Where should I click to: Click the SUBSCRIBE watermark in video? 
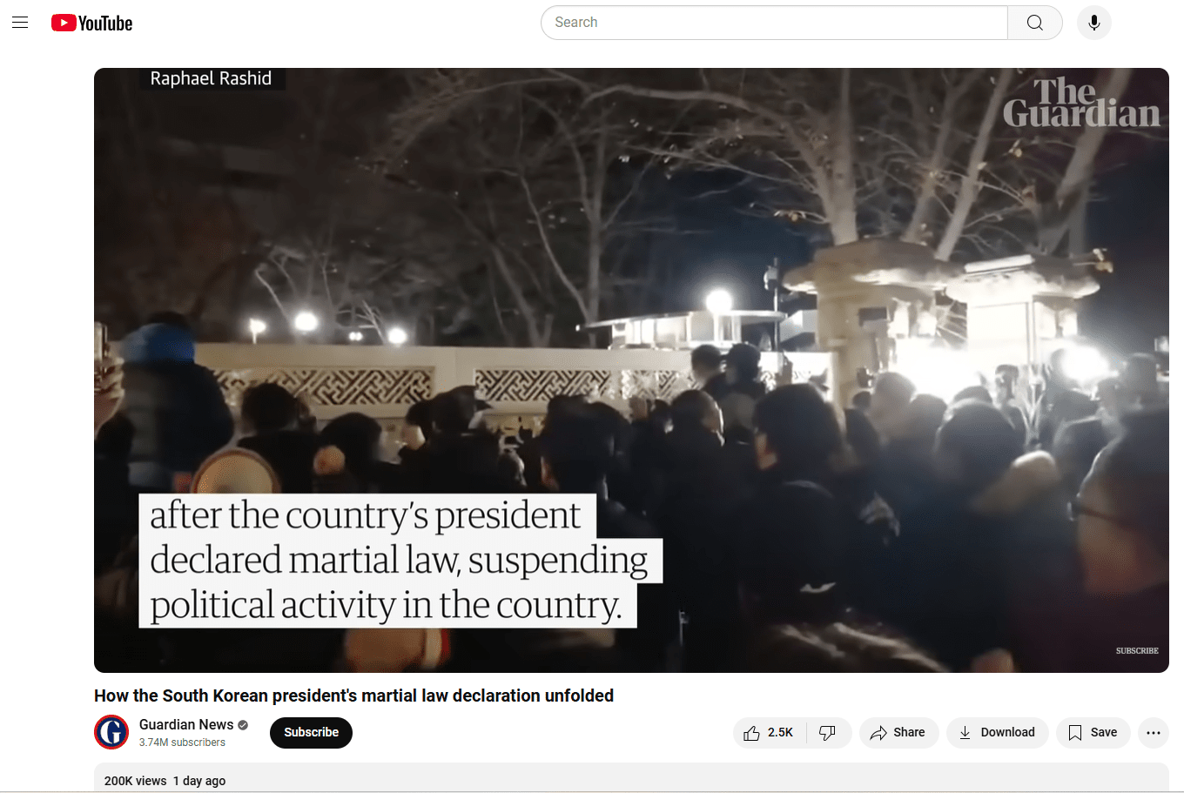click(1137, 650)
